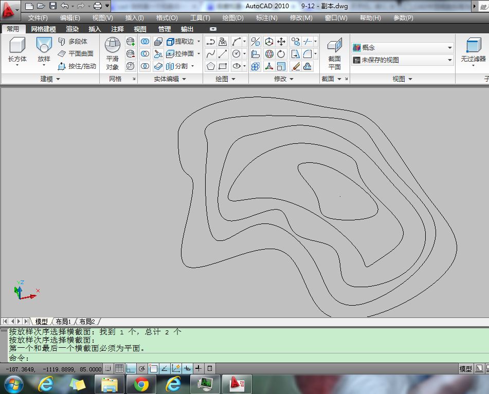Click the 命令 command line input

tap(248, 358)
